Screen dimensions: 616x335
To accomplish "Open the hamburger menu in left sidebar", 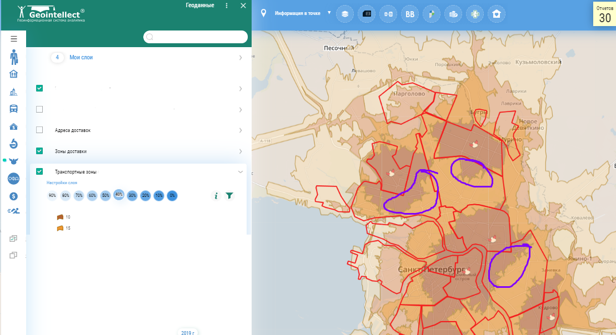I will (x=14, y=39).
